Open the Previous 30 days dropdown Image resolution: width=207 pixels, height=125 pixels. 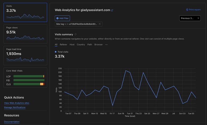pyautogui.click(x=190, y=18)
